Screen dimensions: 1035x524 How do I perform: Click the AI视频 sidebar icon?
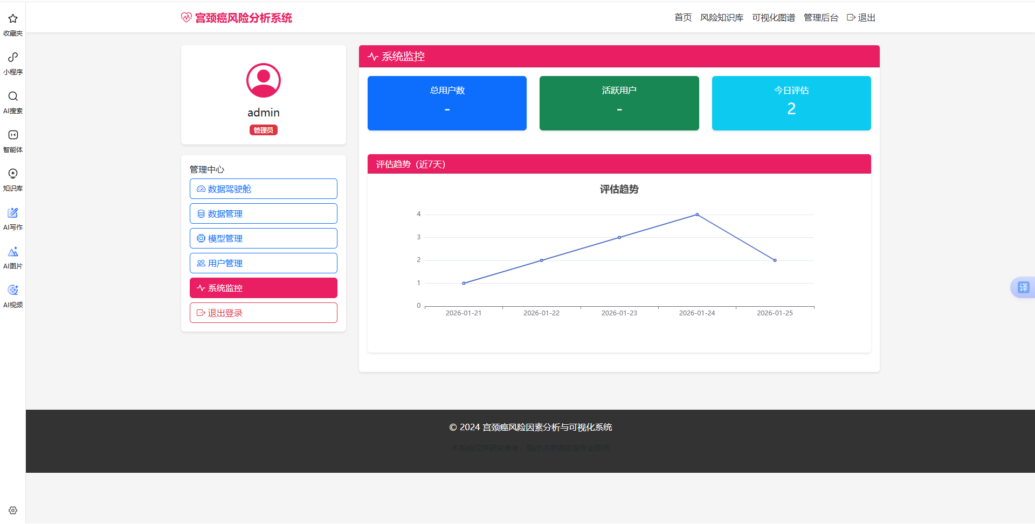[x=12, y=290]
